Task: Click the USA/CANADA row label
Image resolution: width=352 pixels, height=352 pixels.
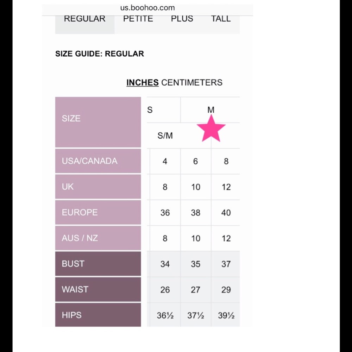Action: tap(98, 161)
